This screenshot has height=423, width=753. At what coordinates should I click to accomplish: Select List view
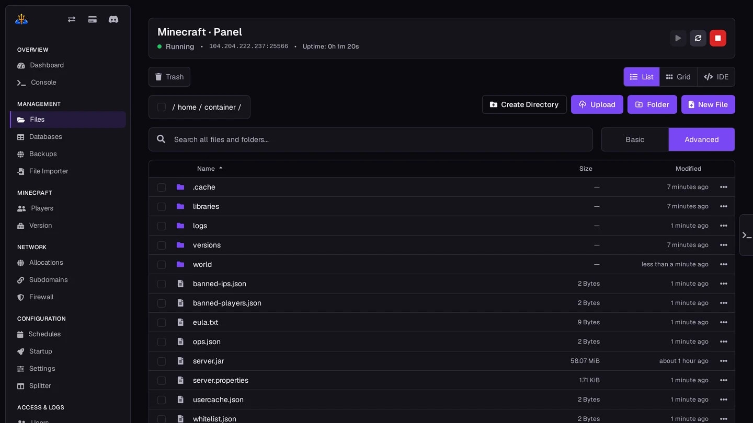point(642,77)
